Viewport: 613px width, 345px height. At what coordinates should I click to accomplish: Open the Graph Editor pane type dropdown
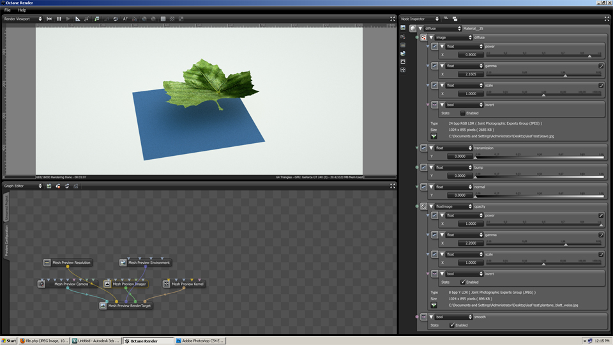click(23, 186)
